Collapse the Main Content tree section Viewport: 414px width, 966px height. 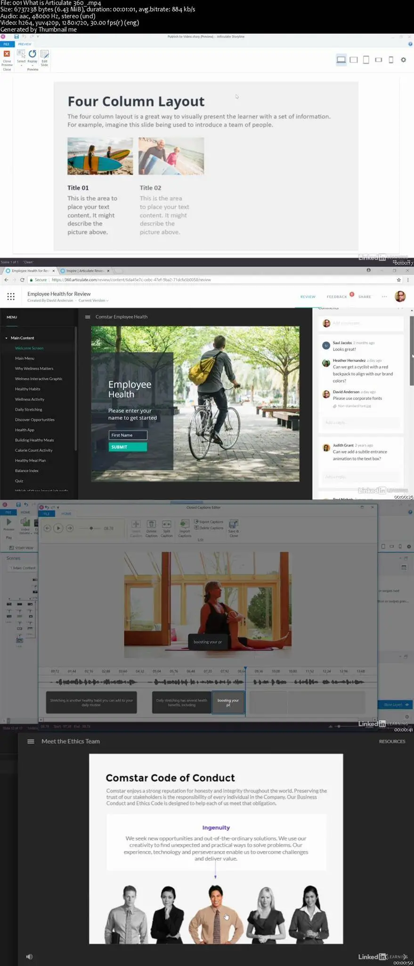pos(7,338)
